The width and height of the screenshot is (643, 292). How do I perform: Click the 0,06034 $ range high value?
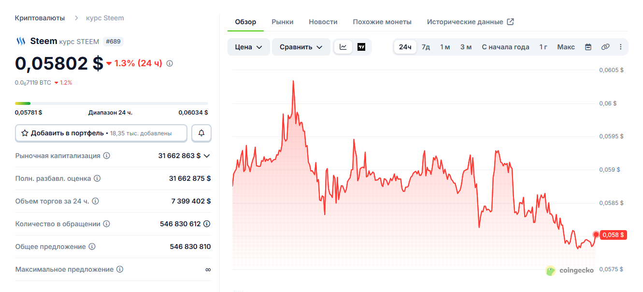click(193, 113)
